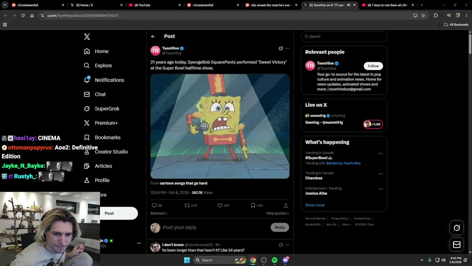Open 'cartoon songs that go hard' link

click(x=183, y=183)
